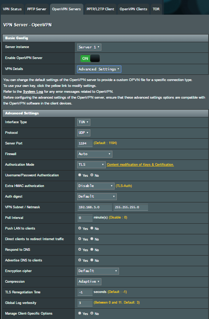Expand the Protocol dropdown
This screenshot has width=209, height=319.
83,133
